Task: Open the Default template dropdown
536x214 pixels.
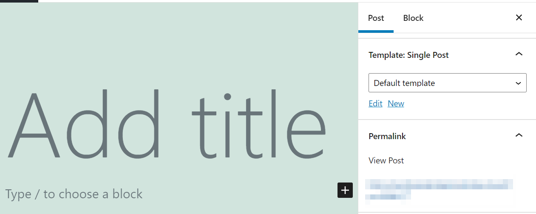Action: (442, 83)
